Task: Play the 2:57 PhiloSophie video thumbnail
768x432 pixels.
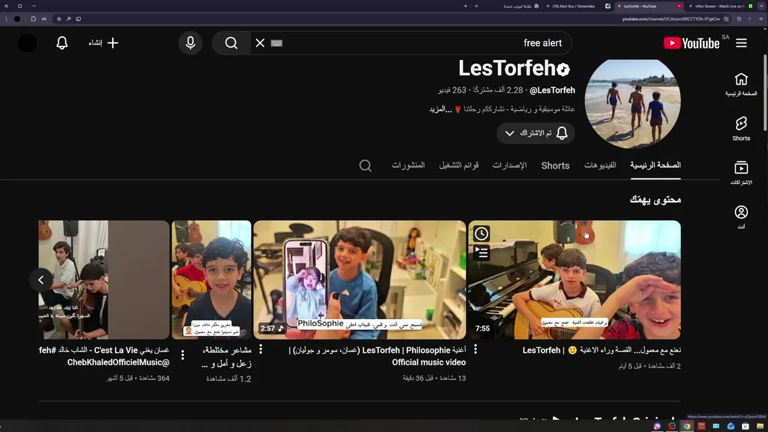Action: (359, 280)
